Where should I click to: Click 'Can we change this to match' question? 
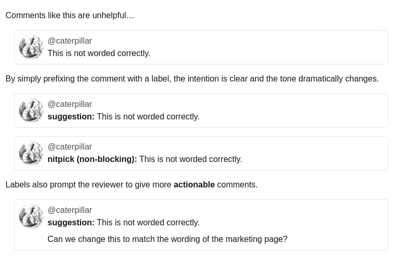[x=167, y=239]
